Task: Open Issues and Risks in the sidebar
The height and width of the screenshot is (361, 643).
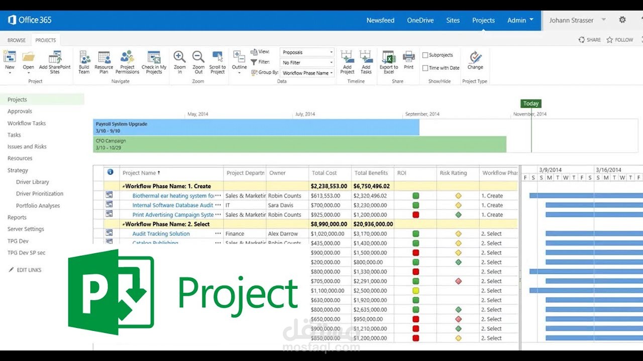Action: [x=27, y=147]
